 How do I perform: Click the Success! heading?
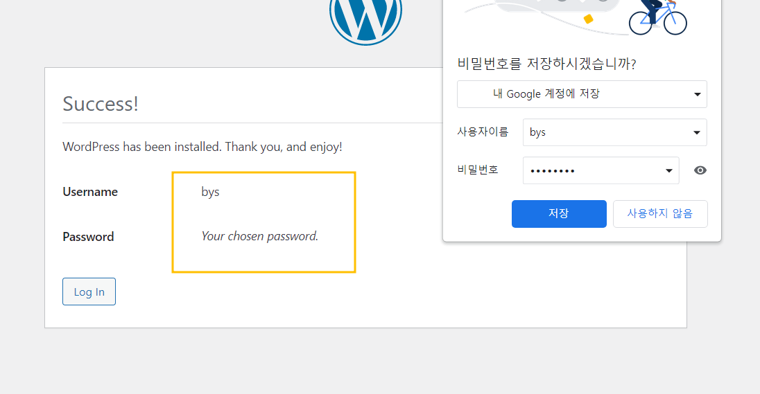[x=101, y=104]
